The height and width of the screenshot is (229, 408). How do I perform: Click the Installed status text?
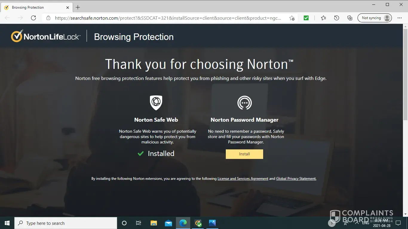click(x=161, y=154)
